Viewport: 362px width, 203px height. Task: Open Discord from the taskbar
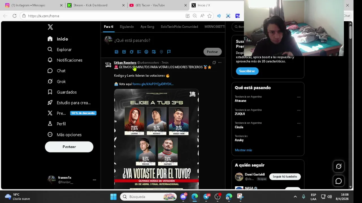183,197
